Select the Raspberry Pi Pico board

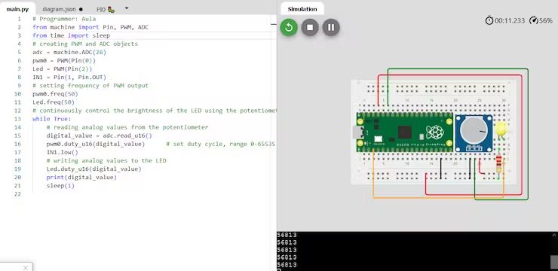pyautogui.click(x=405, y=132)
